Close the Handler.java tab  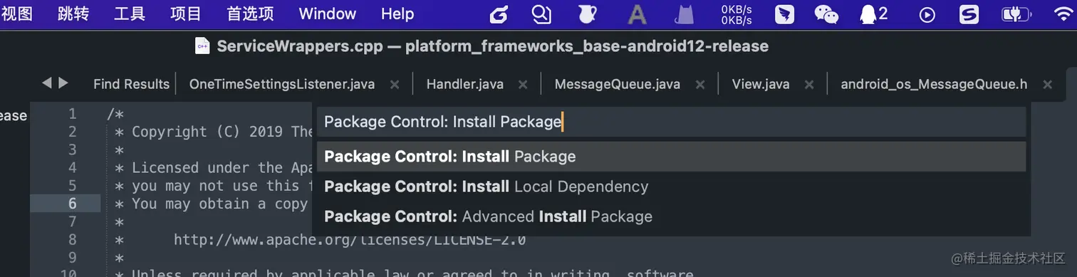point(523,85)
